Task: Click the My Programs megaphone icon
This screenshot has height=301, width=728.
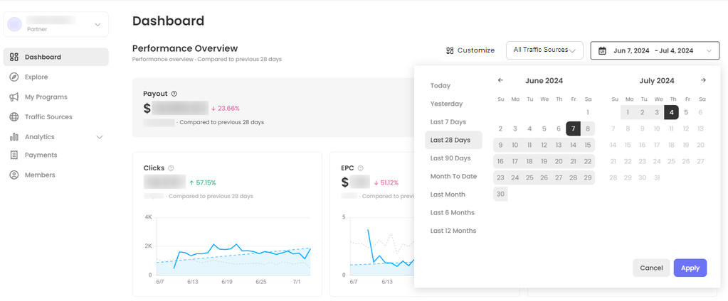Action: [x=14, y=97]
